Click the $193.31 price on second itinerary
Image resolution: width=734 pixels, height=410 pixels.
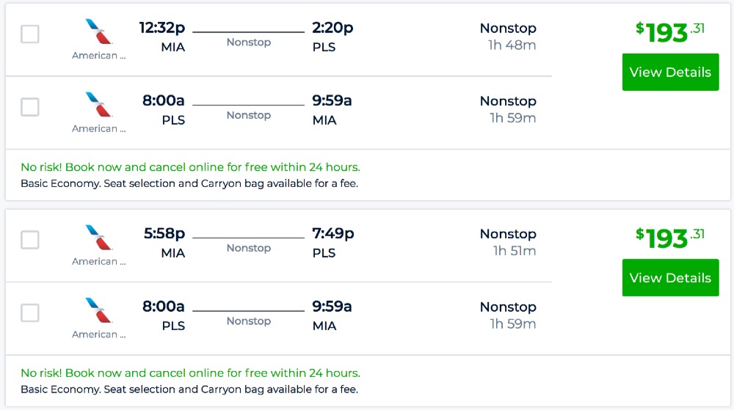(669, 238)
